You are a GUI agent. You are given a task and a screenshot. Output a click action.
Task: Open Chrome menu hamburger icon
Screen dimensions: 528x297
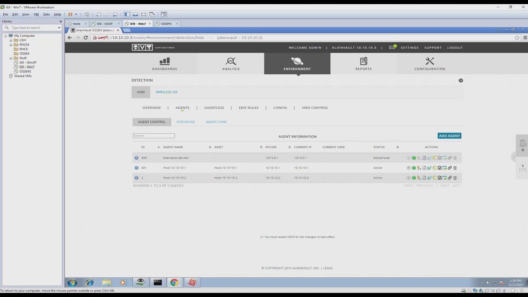tap(525, 38)
